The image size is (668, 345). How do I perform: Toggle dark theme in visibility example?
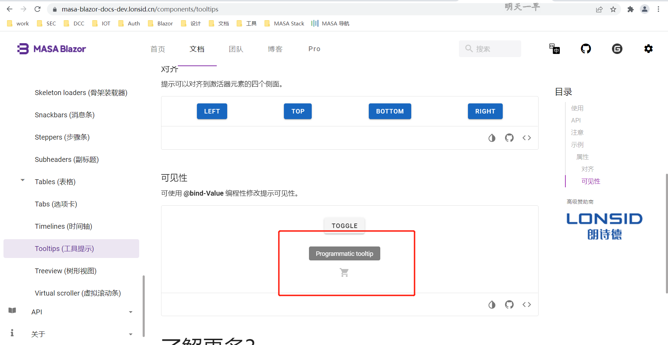(492, 305)
